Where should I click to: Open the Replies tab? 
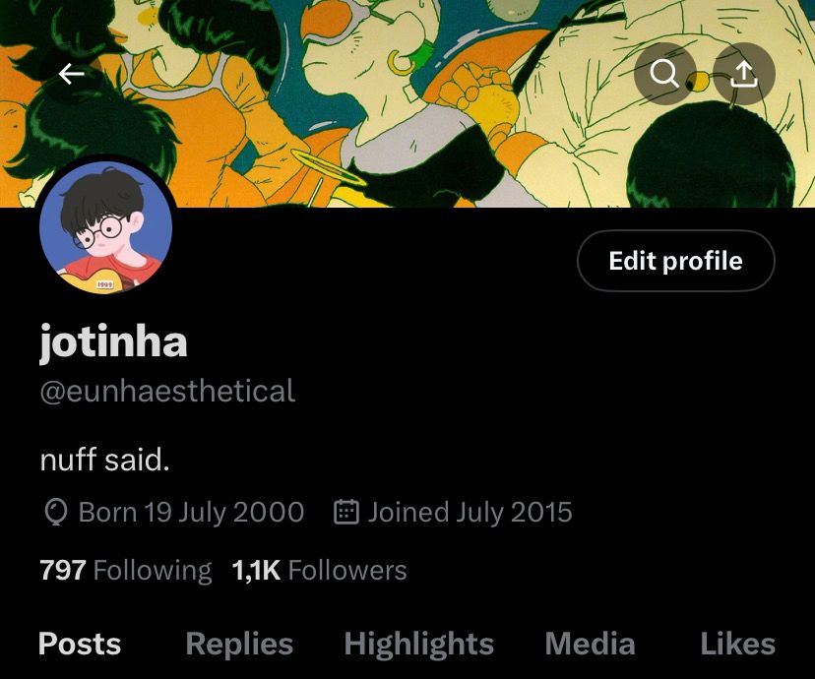[x=239, y=645]
